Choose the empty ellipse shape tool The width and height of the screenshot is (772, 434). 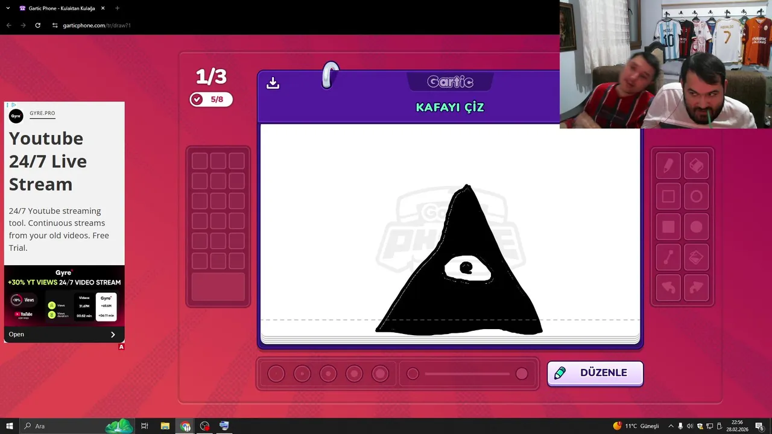pyautogui.click(x=697, y=197)
